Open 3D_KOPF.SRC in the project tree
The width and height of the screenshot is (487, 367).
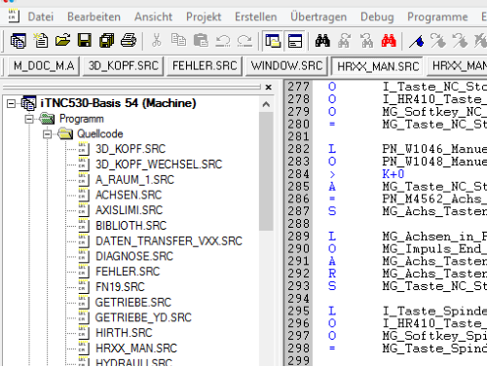click(131, 149)
